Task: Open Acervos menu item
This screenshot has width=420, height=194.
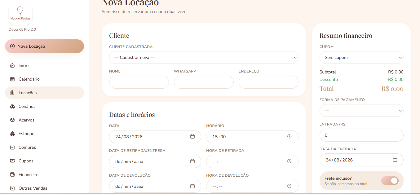Action: (x=44, y=120)
